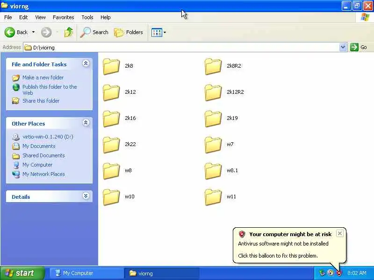Click the Go button

coord(359,47)
